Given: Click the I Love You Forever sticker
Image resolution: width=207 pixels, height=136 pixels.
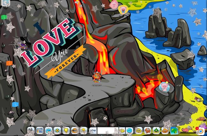Looking at the screenshot, I should pos(54,48).
